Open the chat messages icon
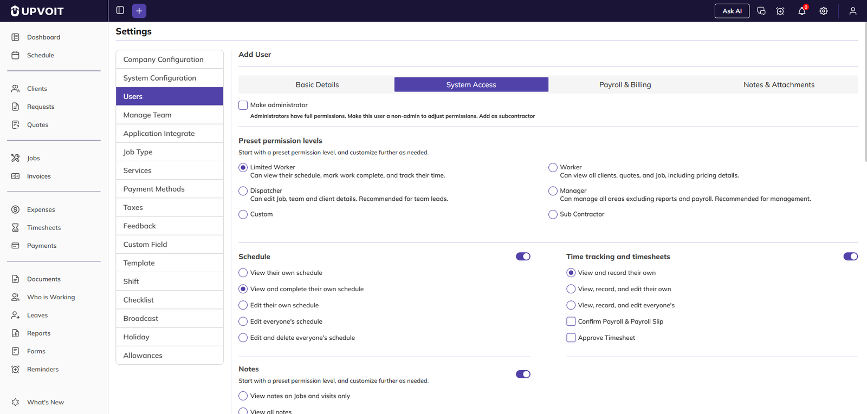The image size is (867, 414). coord(761,11)
